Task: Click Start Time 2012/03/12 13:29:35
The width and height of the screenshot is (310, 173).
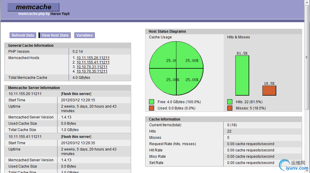Action: click(x=78, y=143)
